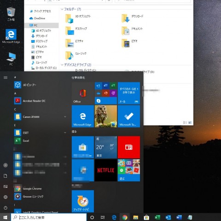221x221 pixels.
Task: Open Documents icon in Start sidebar
Action: (6, 176)
